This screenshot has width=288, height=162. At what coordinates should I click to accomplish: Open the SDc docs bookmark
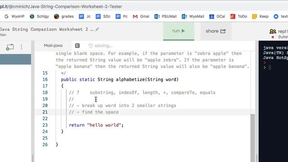(103, 17)
